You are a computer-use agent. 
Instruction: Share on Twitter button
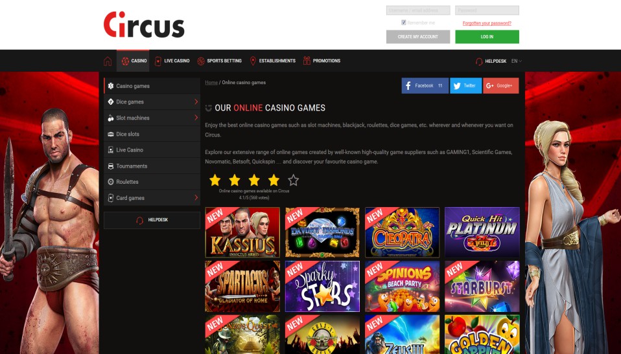[x=465, y=85]
